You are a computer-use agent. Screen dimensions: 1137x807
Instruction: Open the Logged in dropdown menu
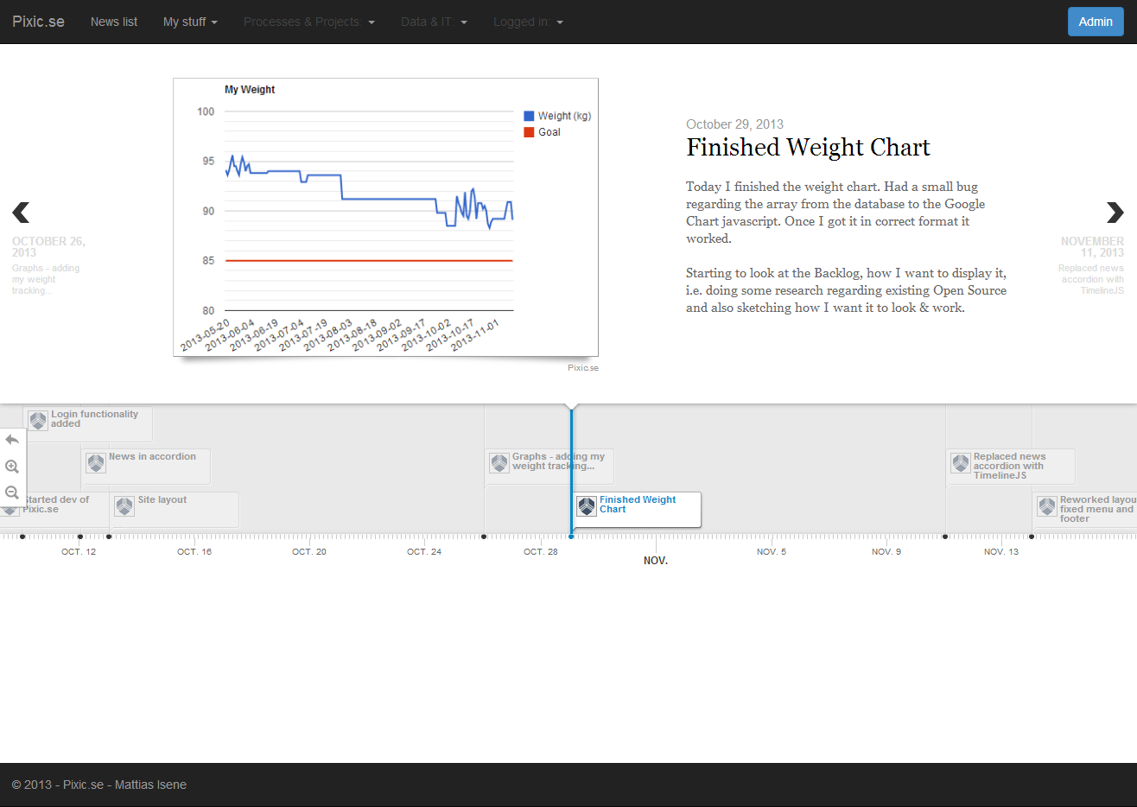click(x=528, y=22)
